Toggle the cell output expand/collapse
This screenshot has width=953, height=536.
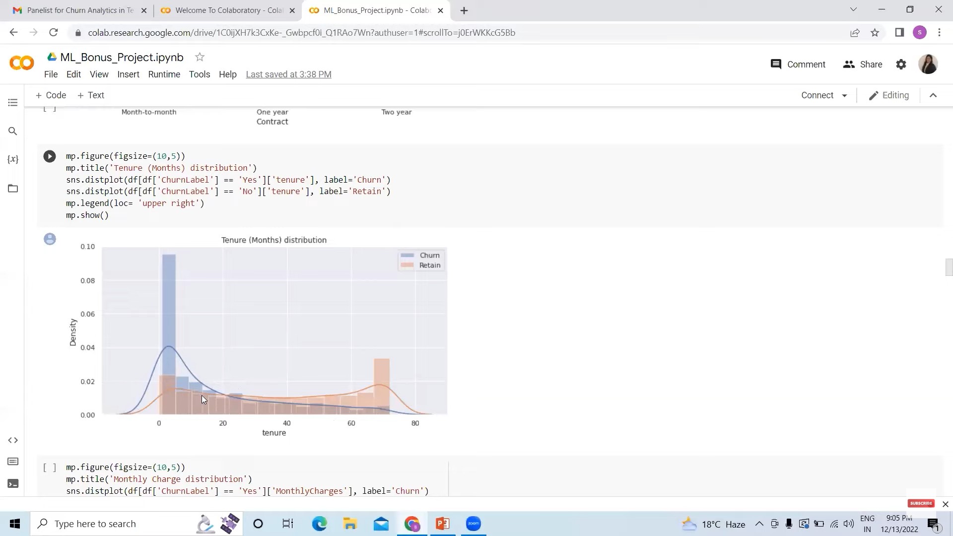(x=50, y=239)
